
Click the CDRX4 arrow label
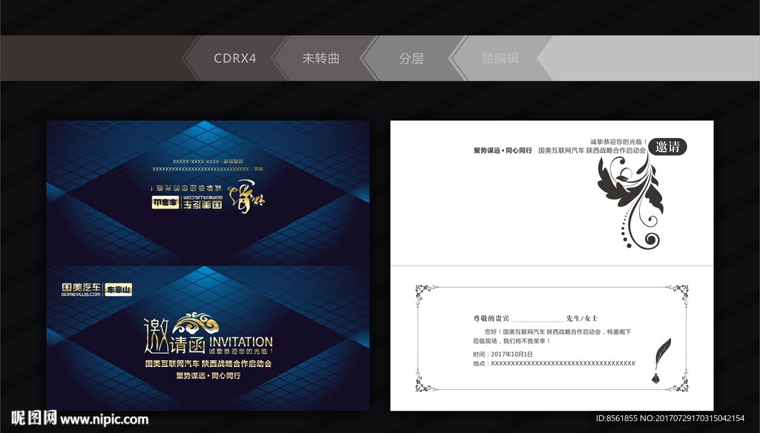click(x=235, y=58)
